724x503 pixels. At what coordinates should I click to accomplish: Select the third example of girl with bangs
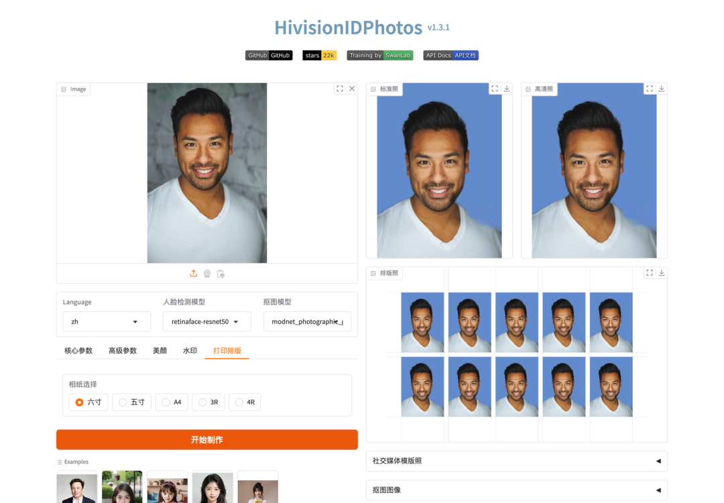coord(167,487)
